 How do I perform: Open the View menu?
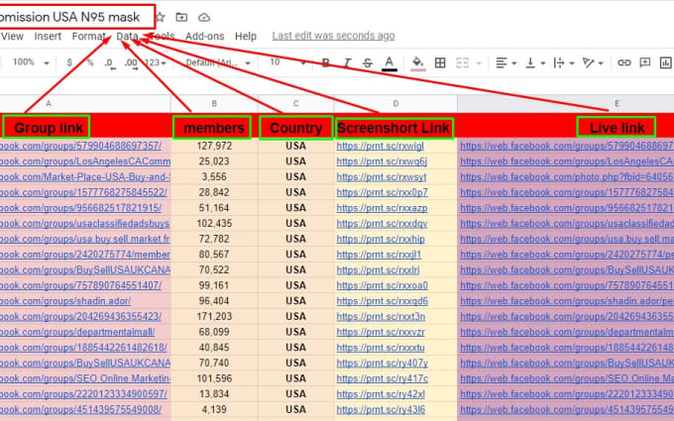pos(13,36)
